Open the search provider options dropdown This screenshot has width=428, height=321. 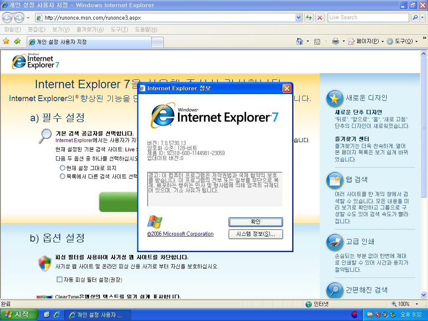pos(423,18)
